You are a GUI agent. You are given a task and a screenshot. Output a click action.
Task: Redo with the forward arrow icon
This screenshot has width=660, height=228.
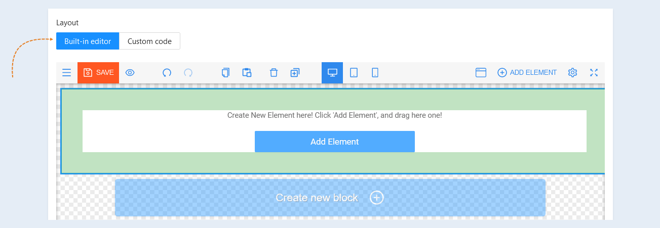tap(188, 73)
